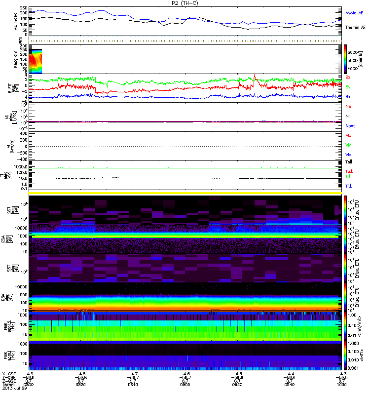Click the 6000 color bar tick value

coord(353,52)
